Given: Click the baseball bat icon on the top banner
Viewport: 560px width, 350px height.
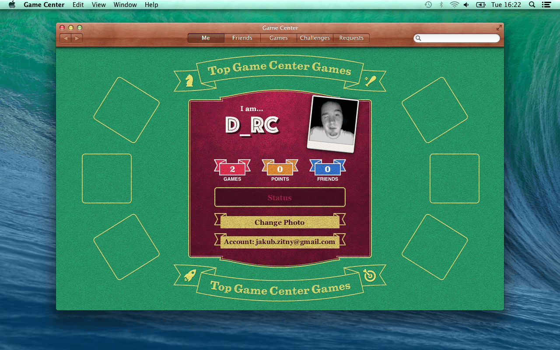Looking at the screenshot, I should point(370,80).
